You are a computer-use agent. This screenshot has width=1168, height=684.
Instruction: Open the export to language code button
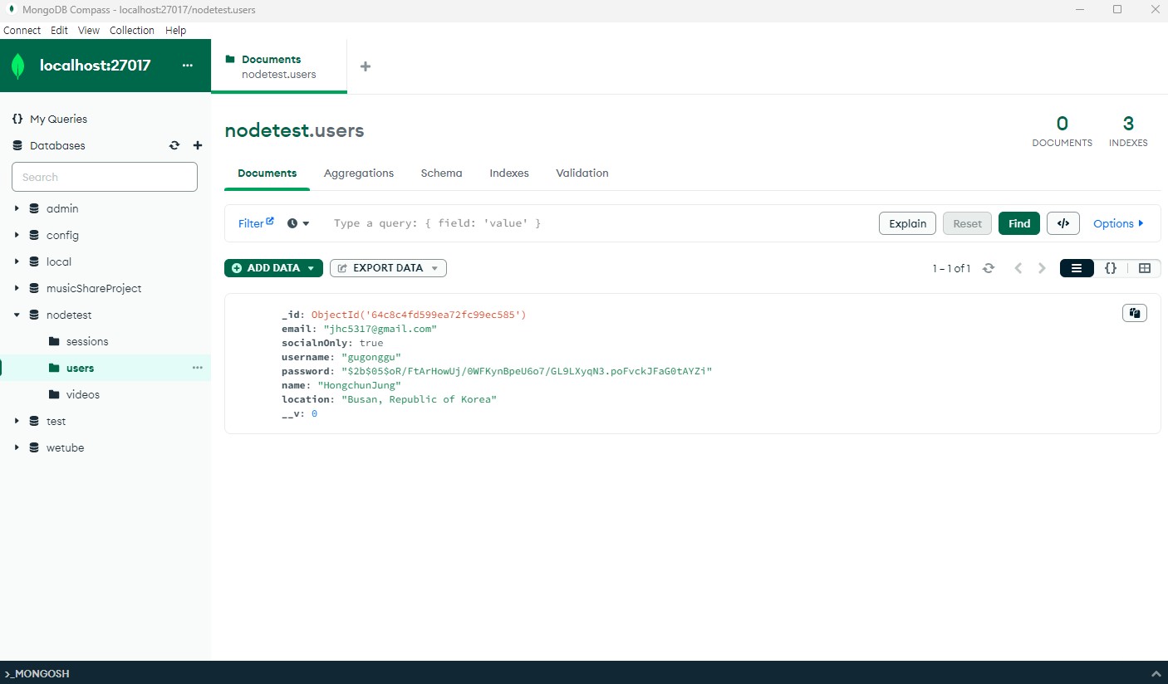coord(1062,223)
